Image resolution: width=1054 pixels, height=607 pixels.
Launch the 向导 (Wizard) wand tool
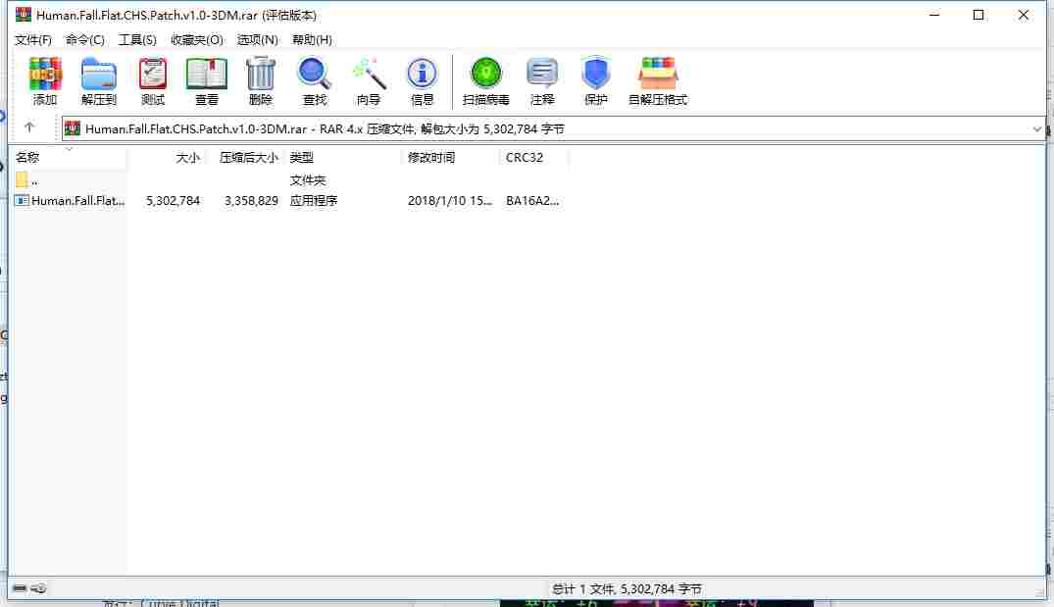(x=369, y=80)
